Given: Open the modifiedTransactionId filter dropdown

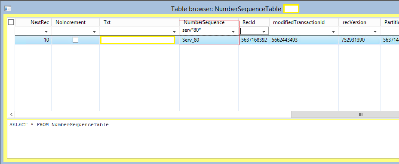Looking at the screenshot, I should point(333,32).
